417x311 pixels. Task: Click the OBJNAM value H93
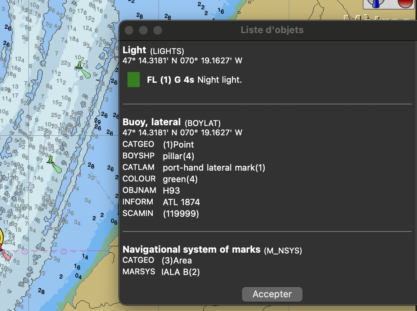[x=171, y=190]
